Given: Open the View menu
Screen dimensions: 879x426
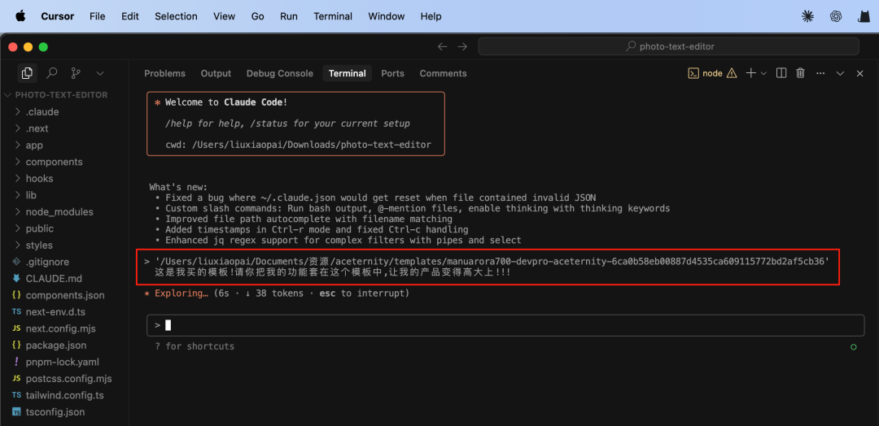Looking at the screenshot, I should pyautogui.click(x=225, y=16).
